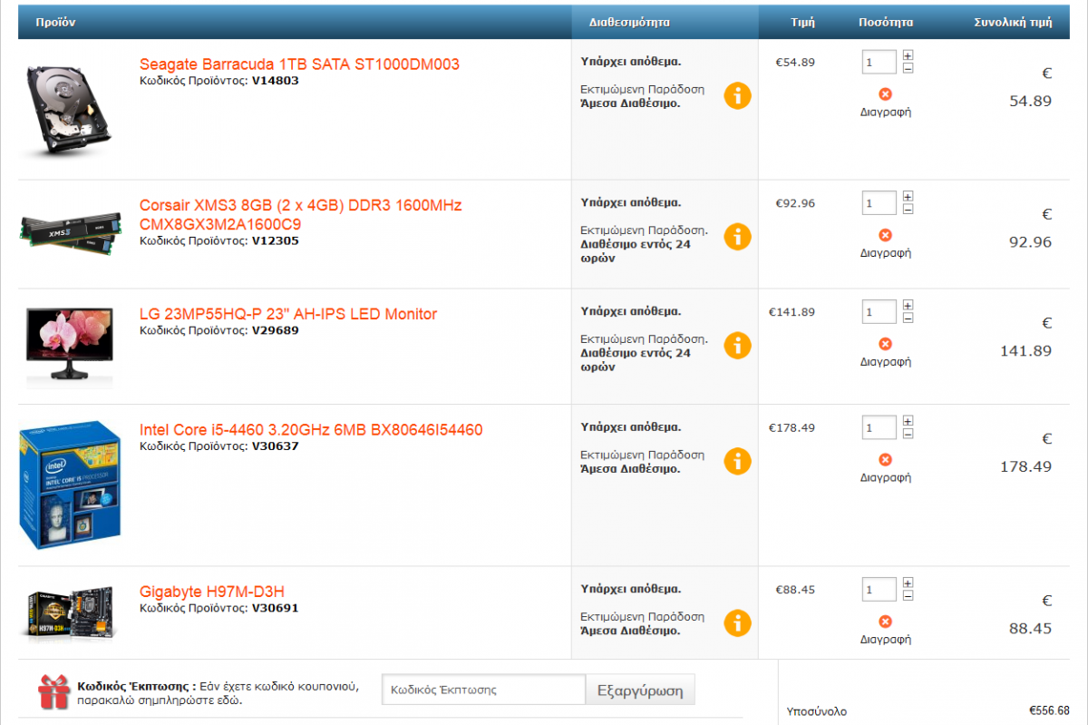This screenshot has width=1088, height=725.
Task: Decrease quantity of LG 23MP55HQ-P monitor
Action: click(x=908, y=318)
